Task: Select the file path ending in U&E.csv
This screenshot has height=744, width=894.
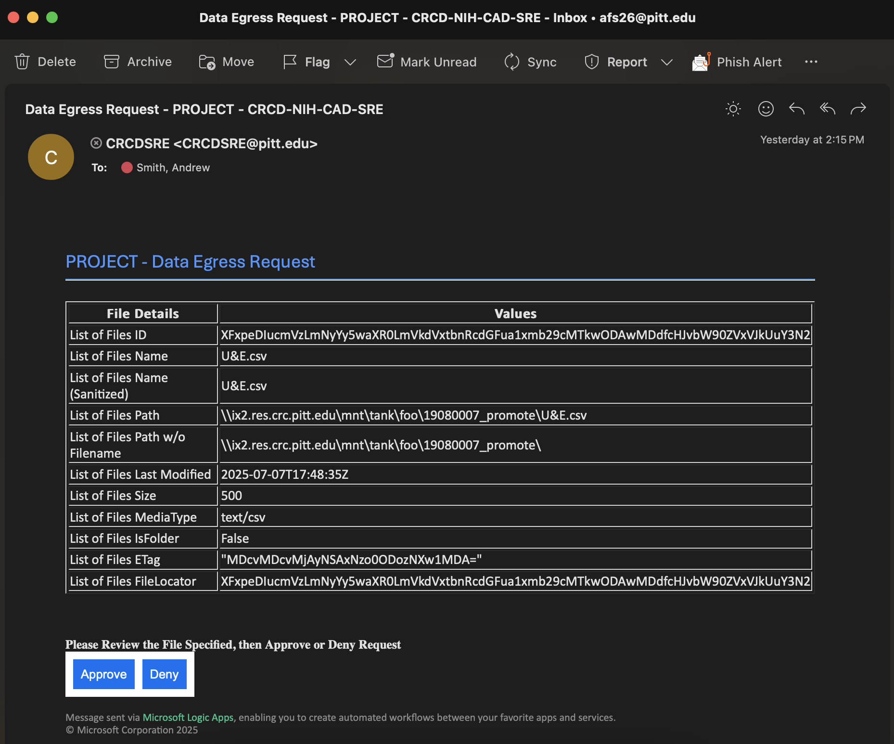Action: click(x=404, y=415)
